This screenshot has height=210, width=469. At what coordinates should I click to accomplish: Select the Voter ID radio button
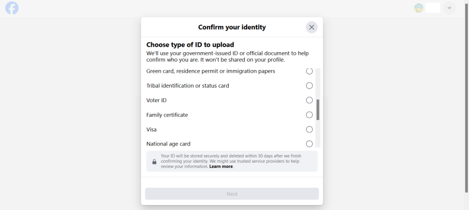click(310, 101)
